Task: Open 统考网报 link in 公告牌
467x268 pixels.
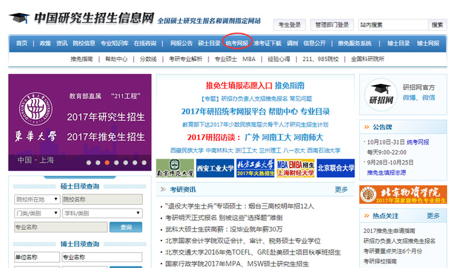Action: coord(418,142)
